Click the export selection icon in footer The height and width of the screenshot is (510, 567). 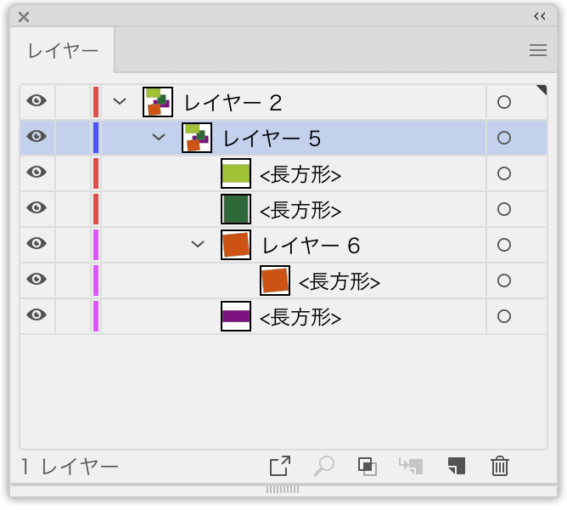tap(280, 466)
